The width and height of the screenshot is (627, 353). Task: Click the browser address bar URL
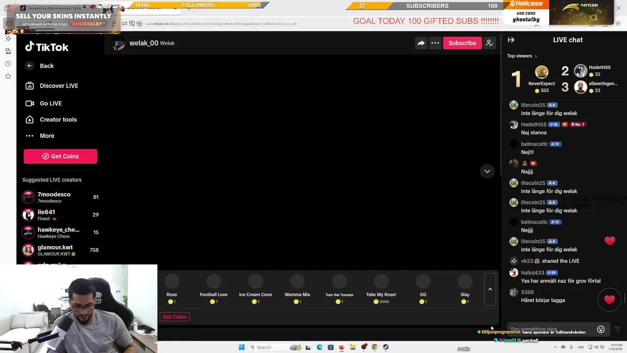pyautogui.click(x=221, y=24)
